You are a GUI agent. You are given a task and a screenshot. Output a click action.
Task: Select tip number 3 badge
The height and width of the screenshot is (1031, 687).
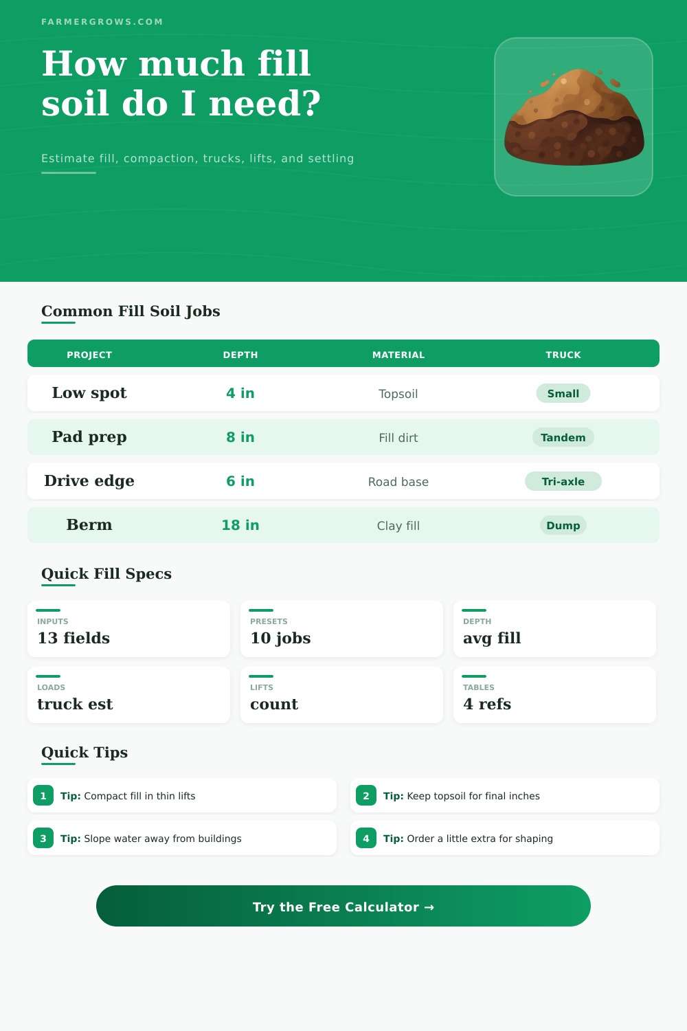click(43, 838)
